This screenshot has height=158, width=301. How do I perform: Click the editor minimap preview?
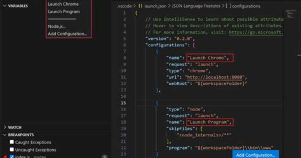(291, 14)
